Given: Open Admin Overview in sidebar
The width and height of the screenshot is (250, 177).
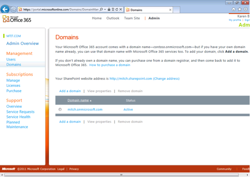Looking at the screenshot, I should coord(23,43).
